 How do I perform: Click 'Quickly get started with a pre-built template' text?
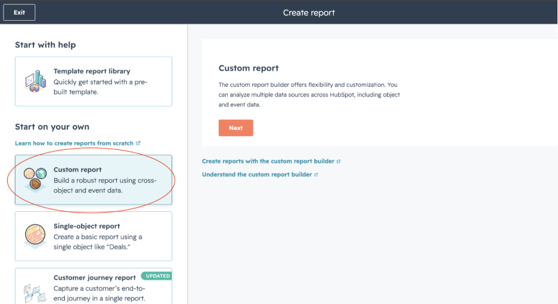pyautogui.click(x=100, y=87)
